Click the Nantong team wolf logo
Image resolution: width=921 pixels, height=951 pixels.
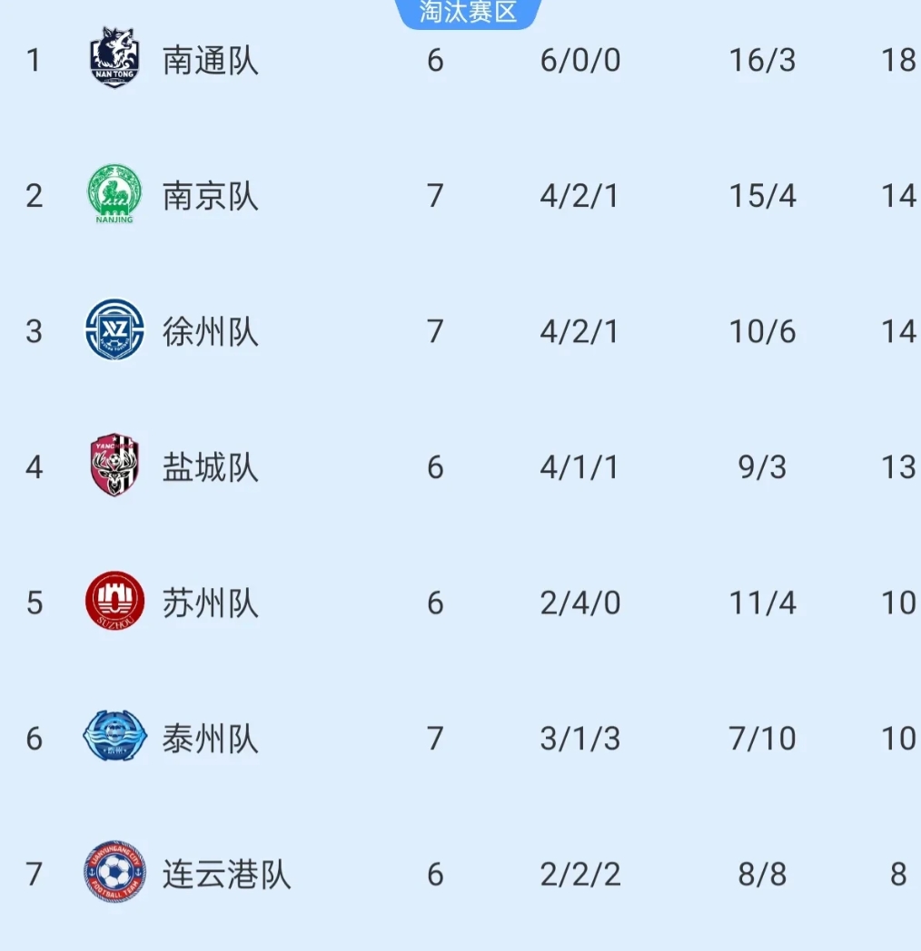coord(114,58)
